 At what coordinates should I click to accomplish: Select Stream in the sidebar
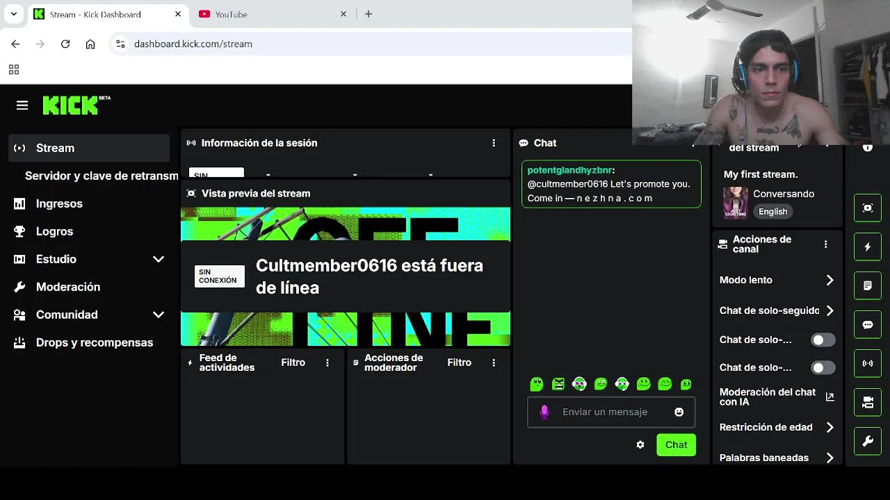(89, 148)
